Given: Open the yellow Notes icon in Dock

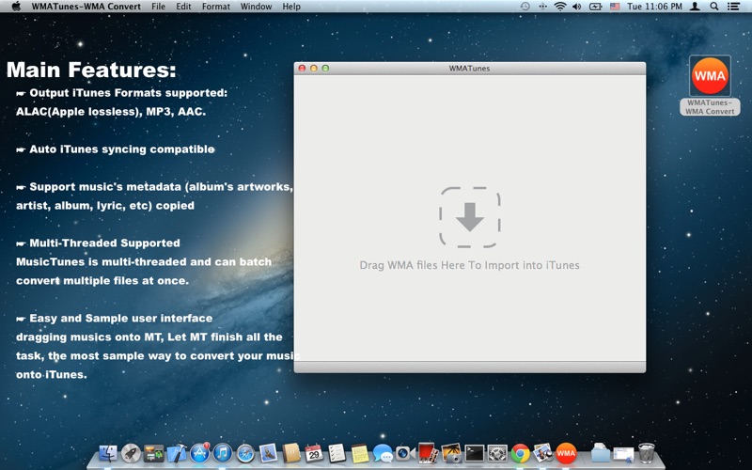Looking at the screenshot, I should pos(360,453).
